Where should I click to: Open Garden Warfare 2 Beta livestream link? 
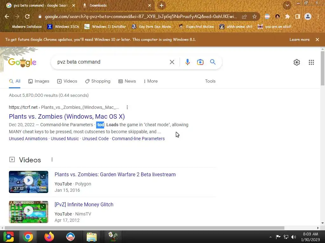(115, 175)
